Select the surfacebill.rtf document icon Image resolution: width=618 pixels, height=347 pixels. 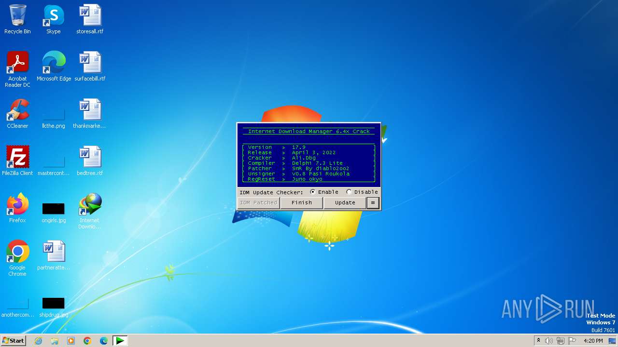(x=90, y=67)
